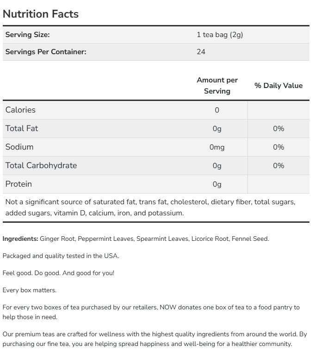Click the Amount per Serving column header
The width and height of the screenshot is (315, 352).
coord(217,86)
